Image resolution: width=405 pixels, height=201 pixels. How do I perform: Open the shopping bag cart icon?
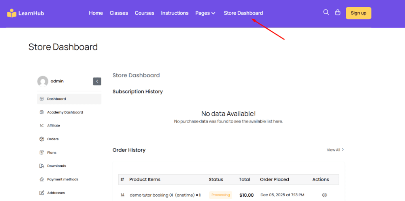tap(338, 12)
